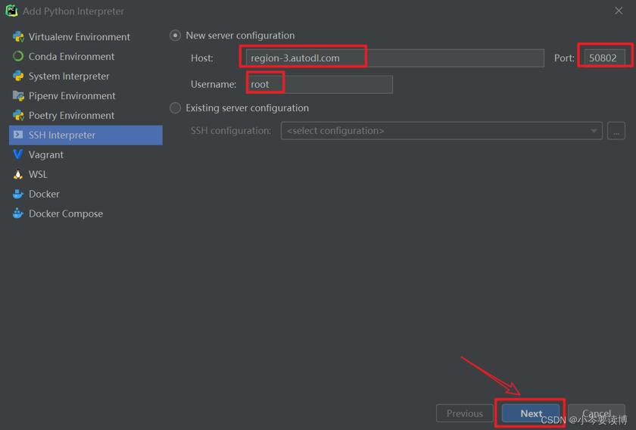Select Existing server configuration radio button

tap(175, 108)
